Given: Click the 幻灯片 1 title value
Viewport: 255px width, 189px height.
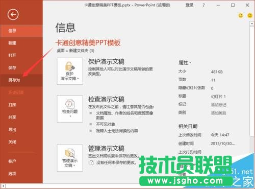Looking at the screenshot, I should click(x=218, y=97).
